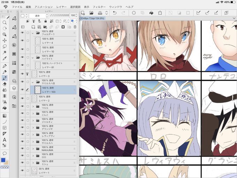
Task: Select the Balloon tool
Action: [5, 154]
